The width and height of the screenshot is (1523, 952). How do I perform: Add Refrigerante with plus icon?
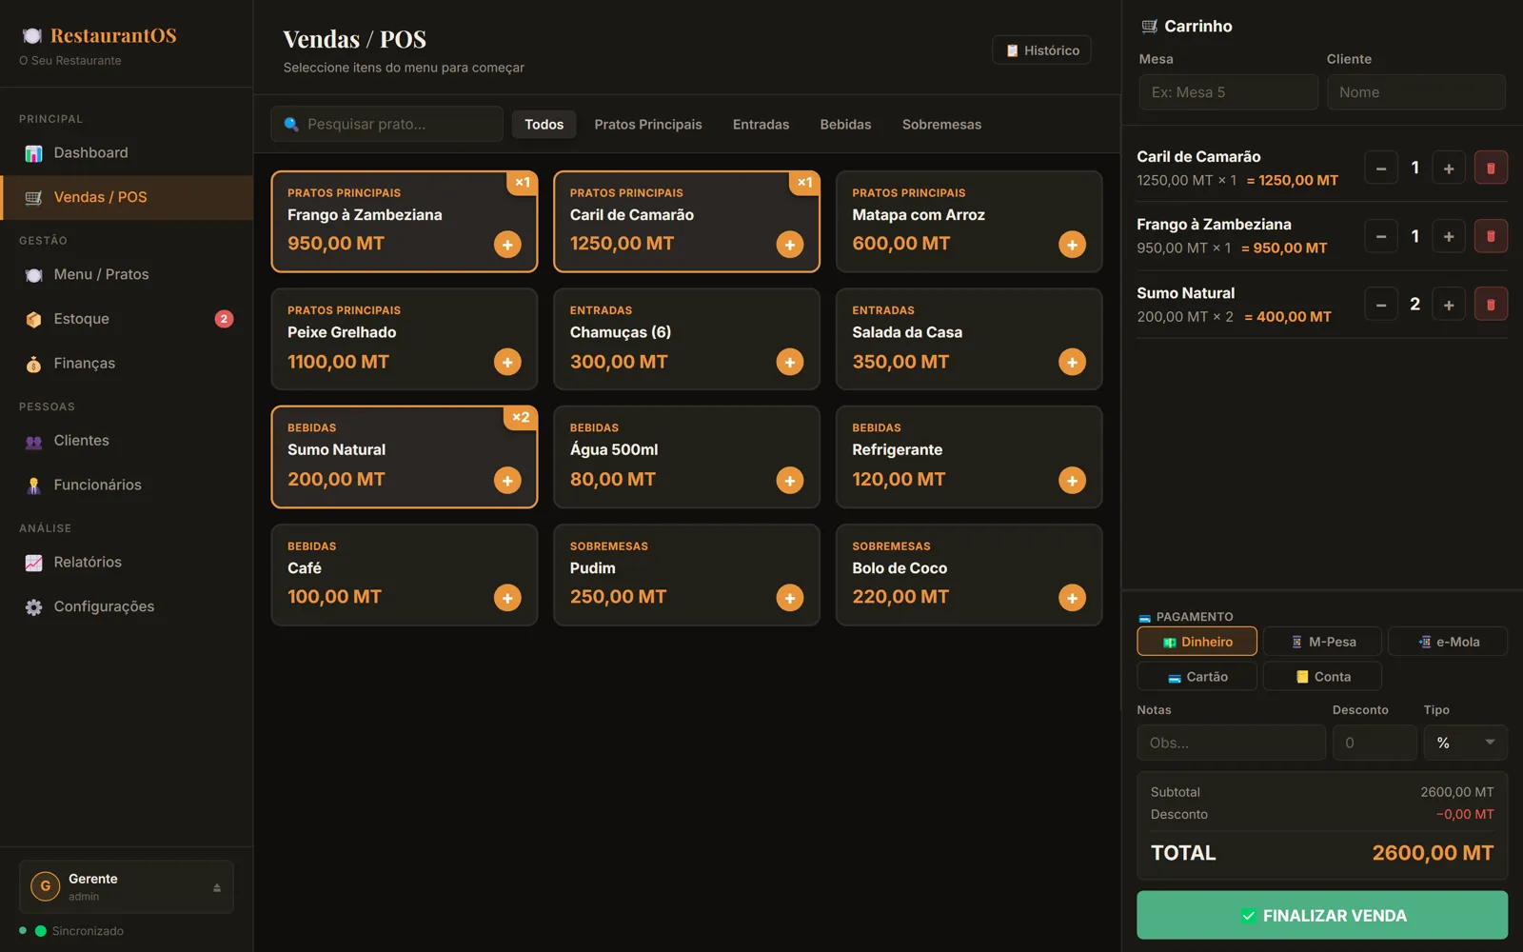pyautogui.click(x=1072, y=481)
